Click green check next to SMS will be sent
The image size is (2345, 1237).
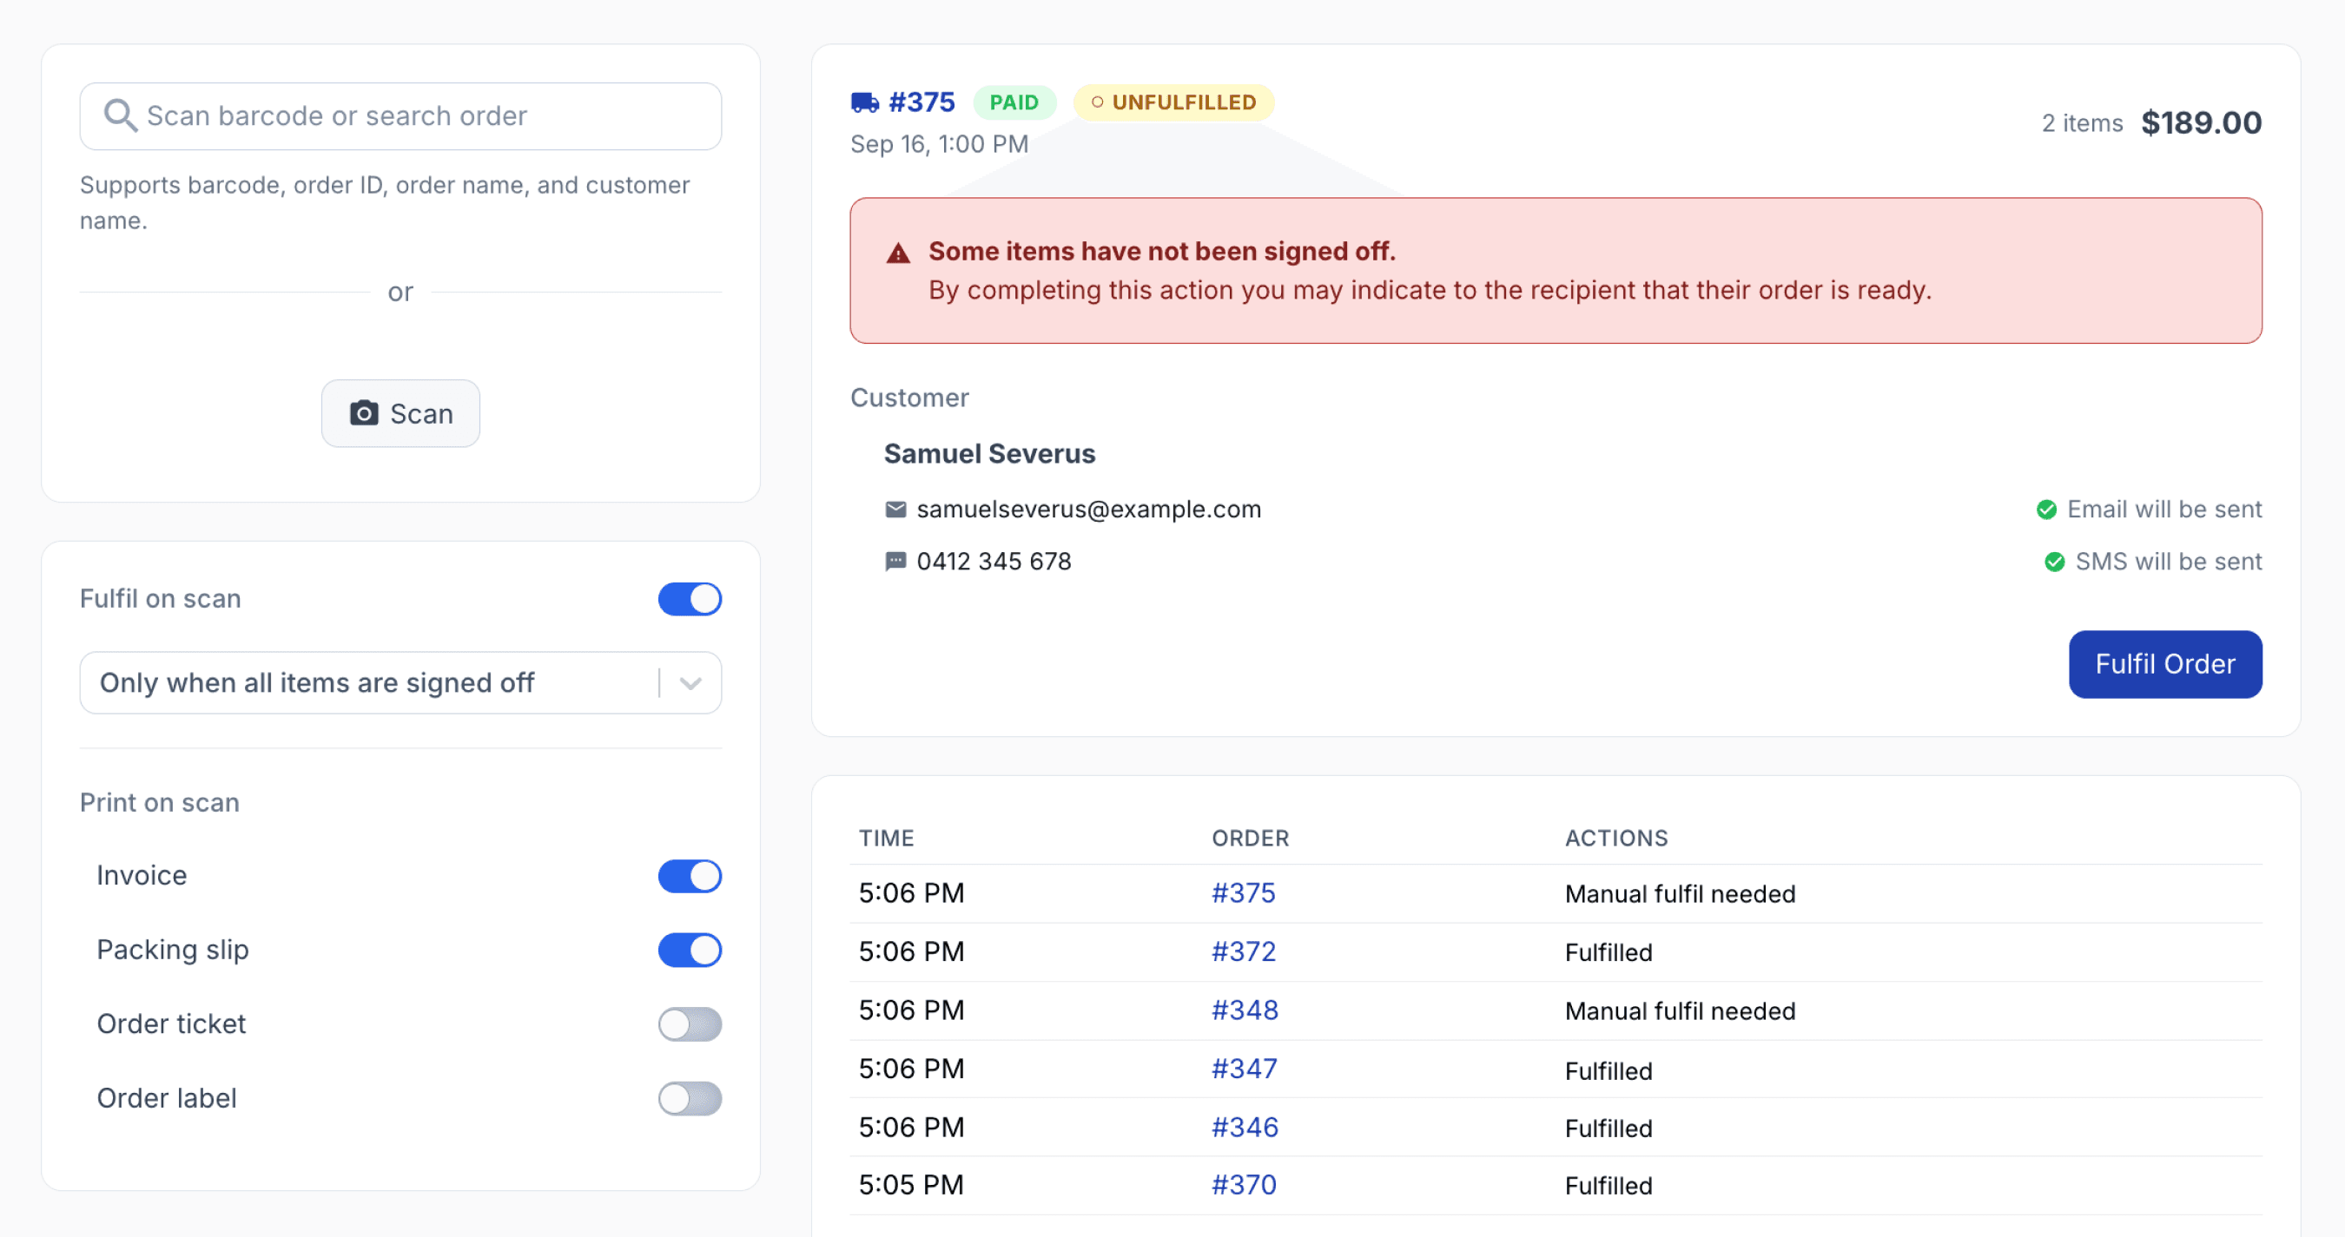pyautogui.click(x=2055, y=563)
